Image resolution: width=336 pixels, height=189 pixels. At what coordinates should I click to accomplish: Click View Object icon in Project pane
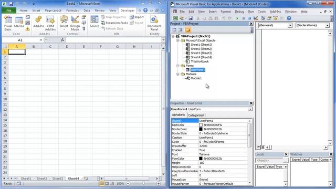tap(180, 30)
